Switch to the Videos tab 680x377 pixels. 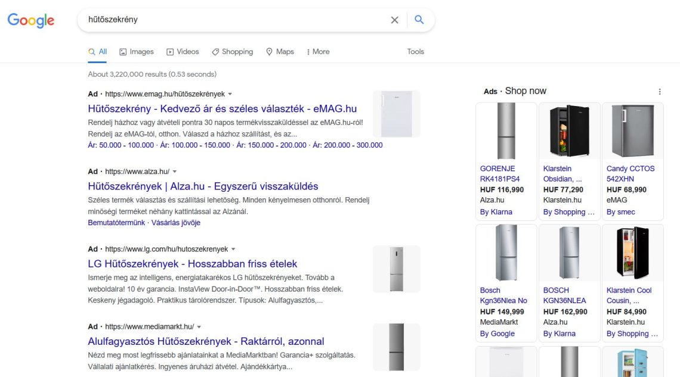[x=183, y=52]
